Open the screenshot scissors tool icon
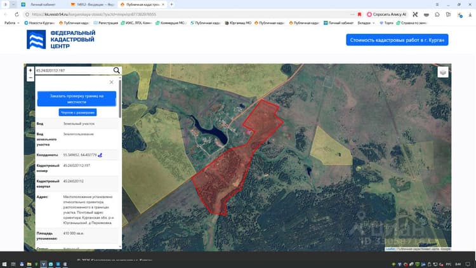This screenshot has height=268, width=476. [x=415, y=14]
